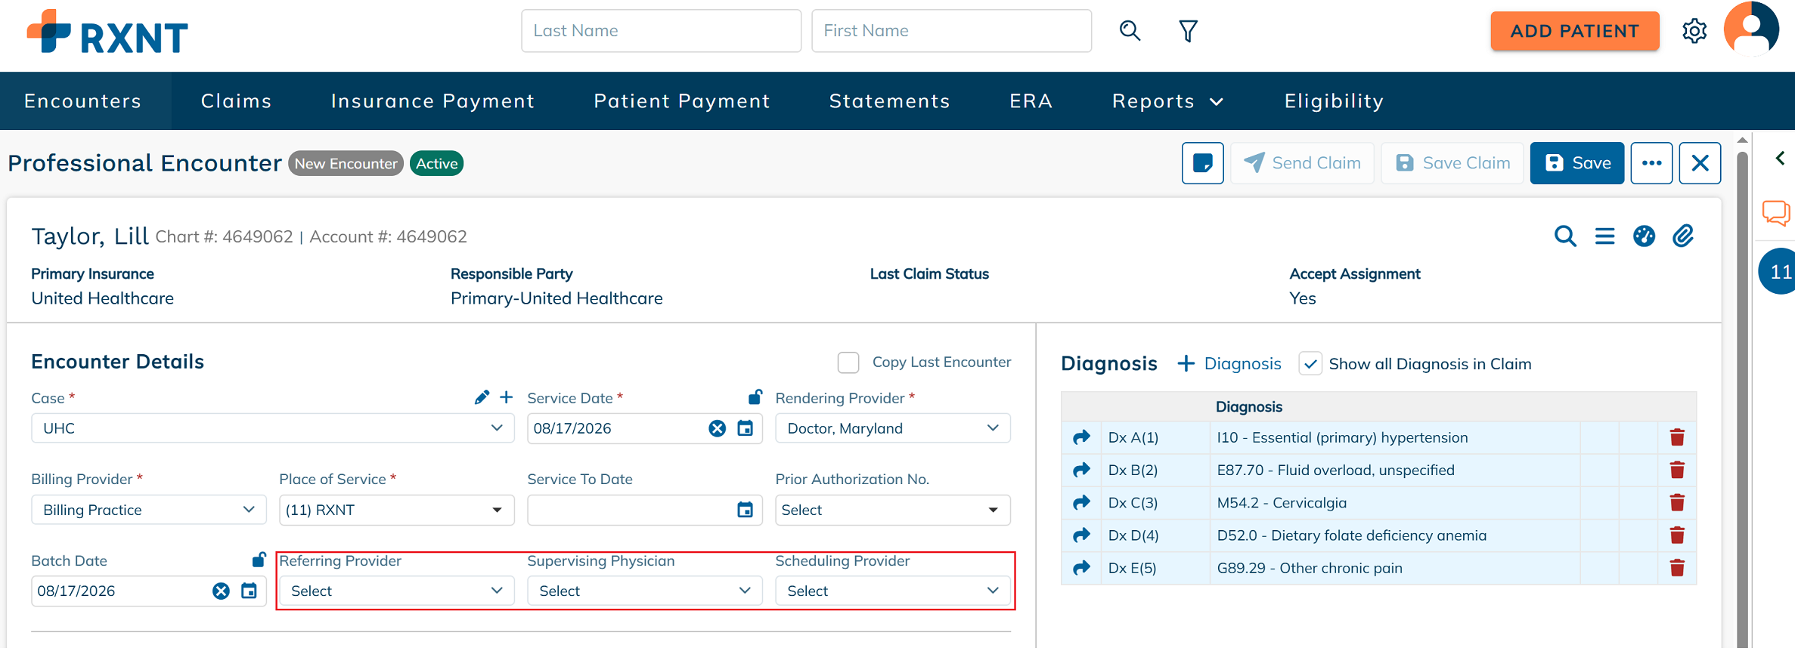Enable Copy Last Encounter checkbox
This screenshot has height=648, width=1795.
(x=848, y=363)
